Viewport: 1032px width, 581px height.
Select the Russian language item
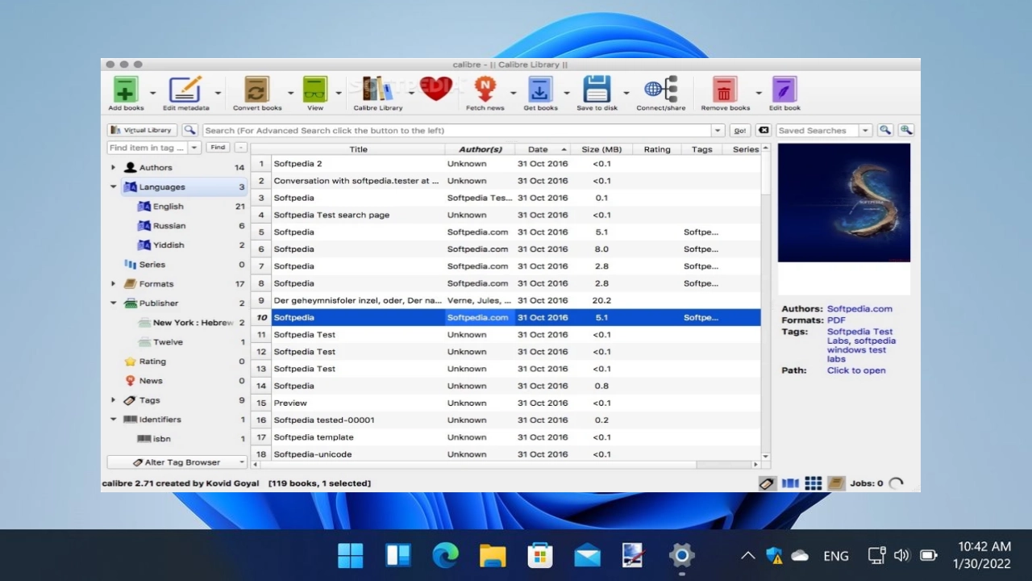(x=169, y=226)
